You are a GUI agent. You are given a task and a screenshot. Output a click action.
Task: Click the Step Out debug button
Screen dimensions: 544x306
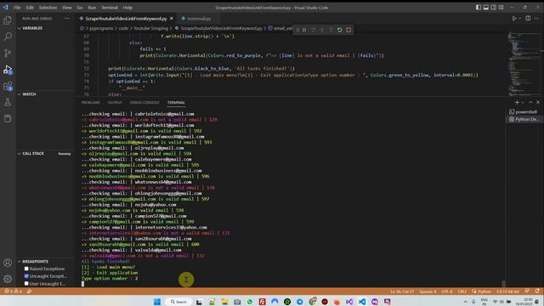pyautogui.click(x=331, y=31)
